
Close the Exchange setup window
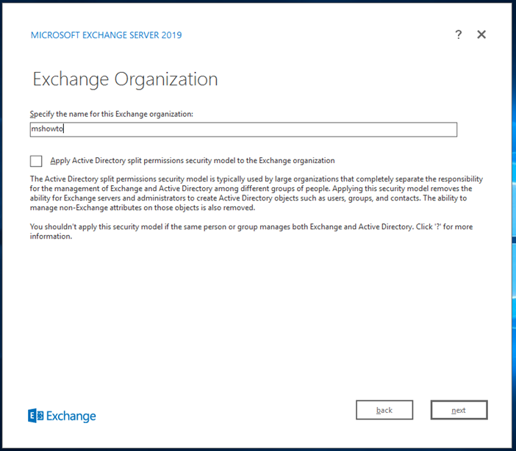(x=481, y=35)
